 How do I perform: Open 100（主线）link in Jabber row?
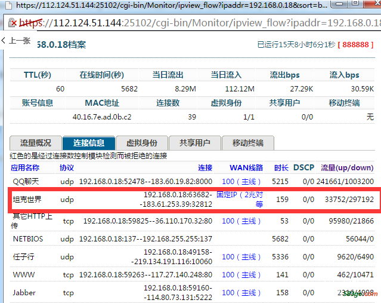pos(241,292)
